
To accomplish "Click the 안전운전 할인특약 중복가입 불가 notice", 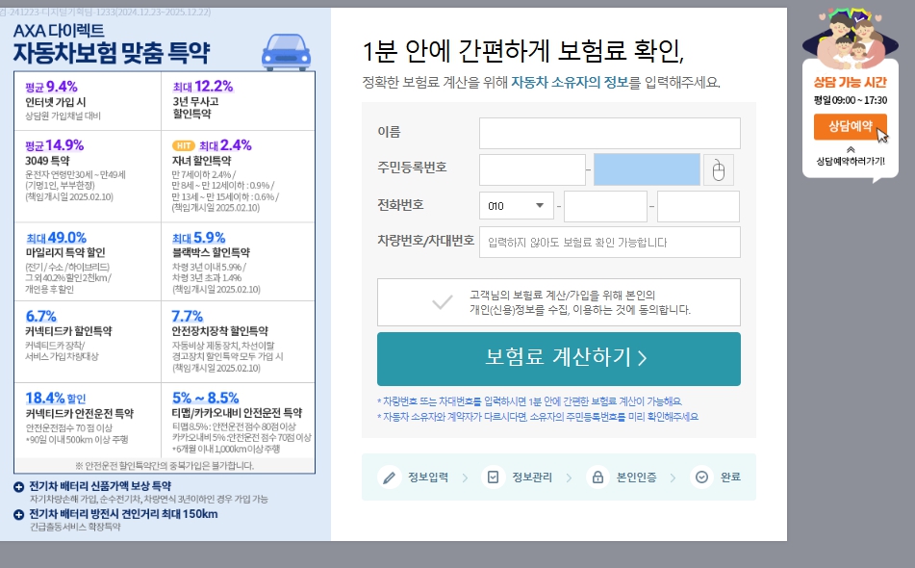I will click(x=164, y=466).
